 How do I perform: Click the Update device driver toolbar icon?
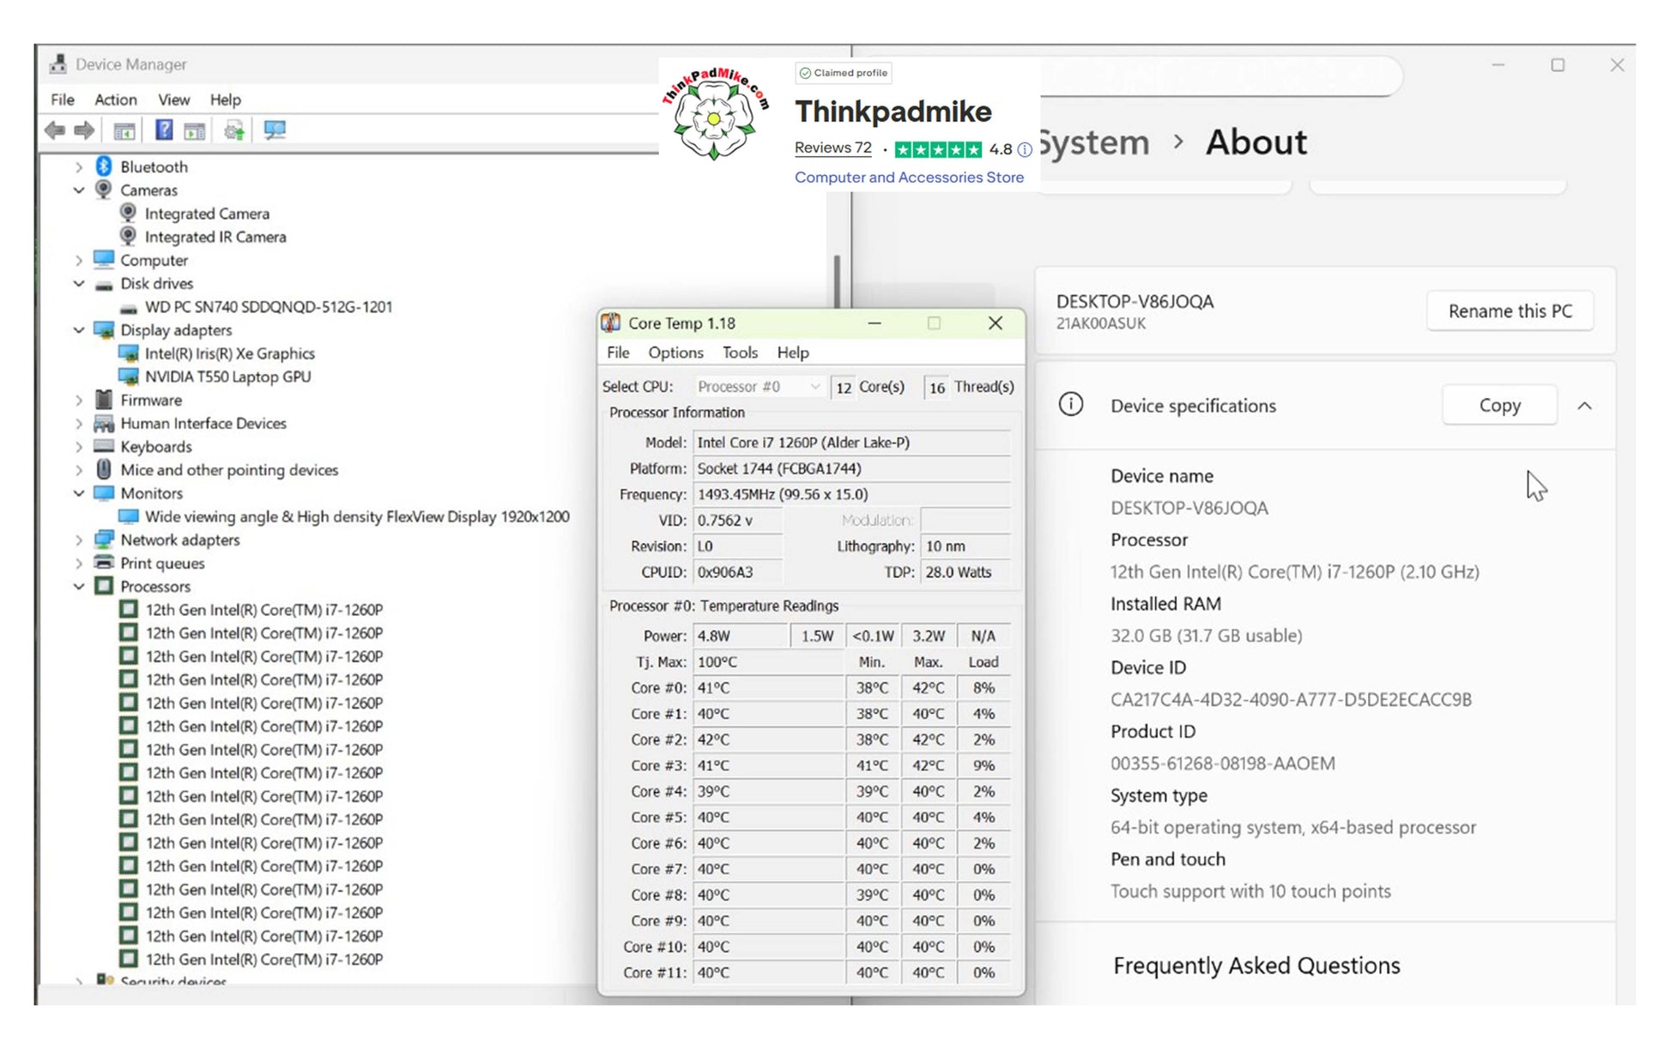pos(234,130)
